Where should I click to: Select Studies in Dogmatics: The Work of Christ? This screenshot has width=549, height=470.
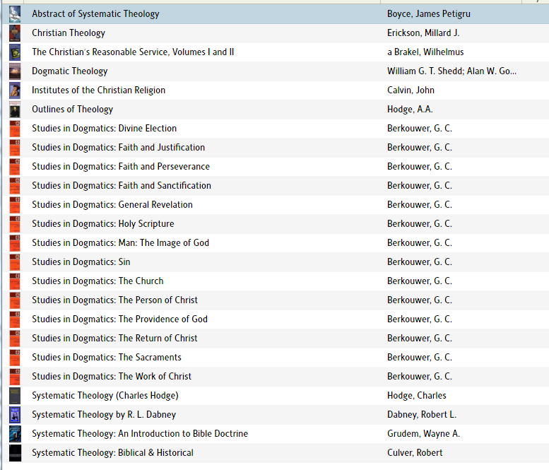112,377
